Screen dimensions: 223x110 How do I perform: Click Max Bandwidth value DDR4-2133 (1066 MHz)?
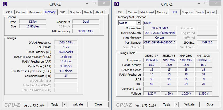(x=160, y=33)
